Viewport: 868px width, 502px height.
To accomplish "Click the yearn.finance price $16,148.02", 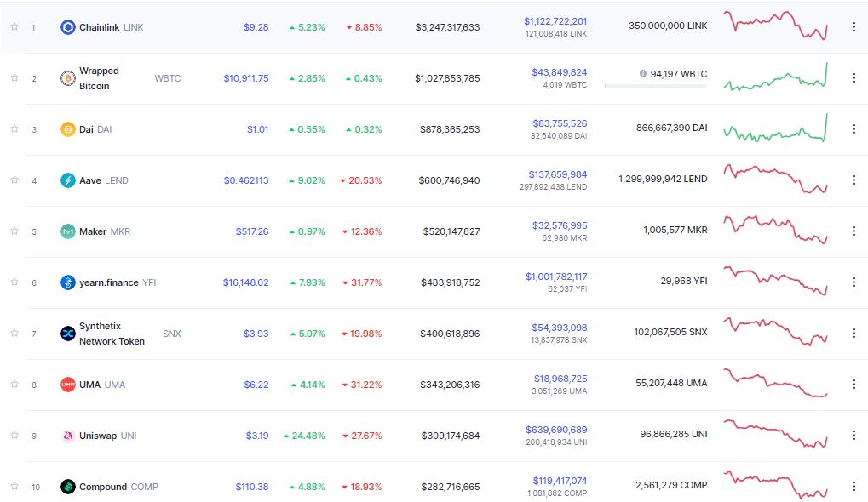I will (246, 282).
